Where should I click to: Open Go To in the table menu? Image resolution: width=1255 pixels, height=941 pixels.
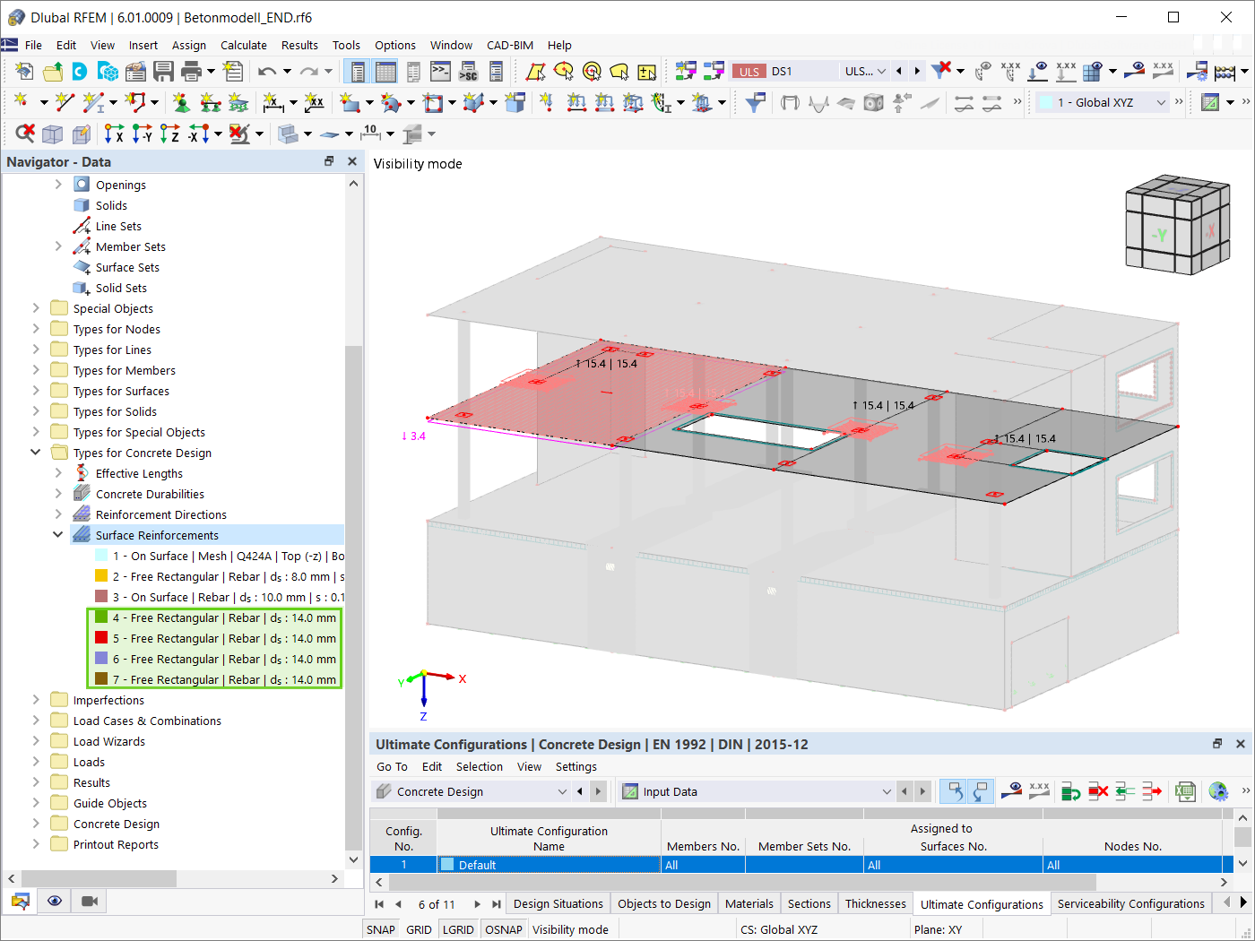(392, 766)
